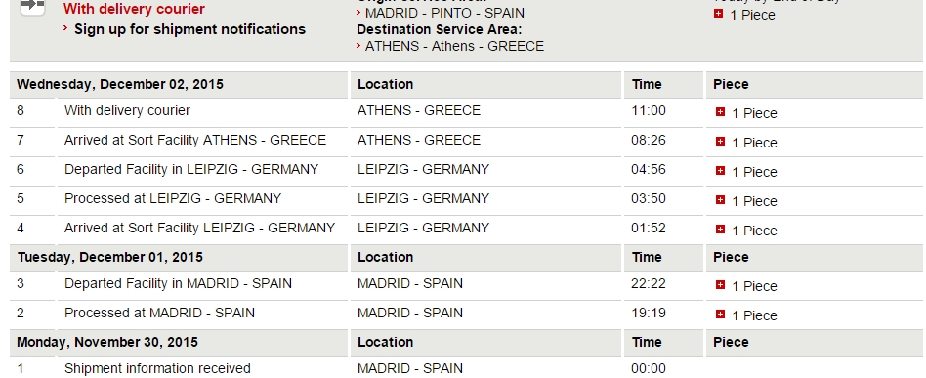Click the Shipment information received entry
926x378 pixels.
[157, 368]
